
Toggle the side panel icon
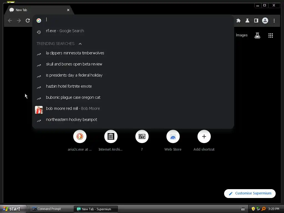256,21
